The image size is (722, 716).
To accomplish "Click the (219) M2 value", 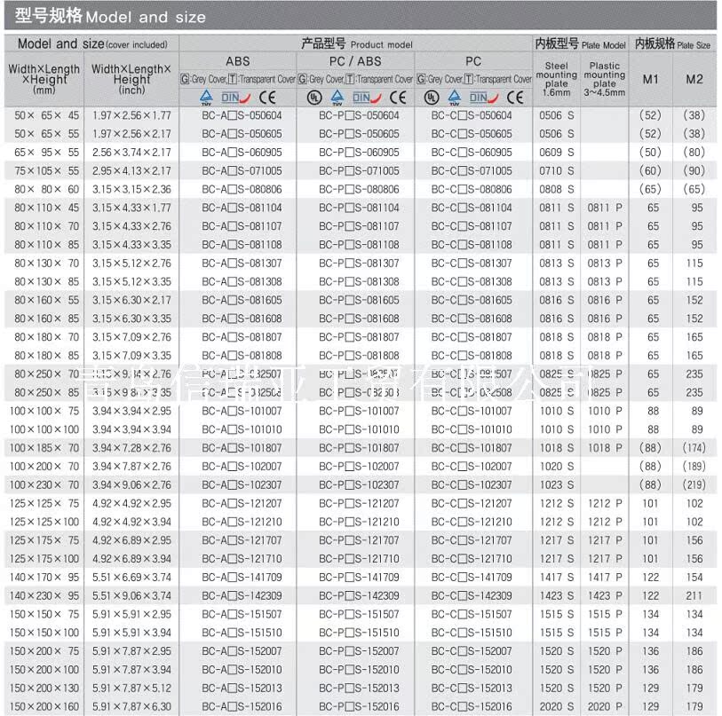I will click(x=694, y=484).
